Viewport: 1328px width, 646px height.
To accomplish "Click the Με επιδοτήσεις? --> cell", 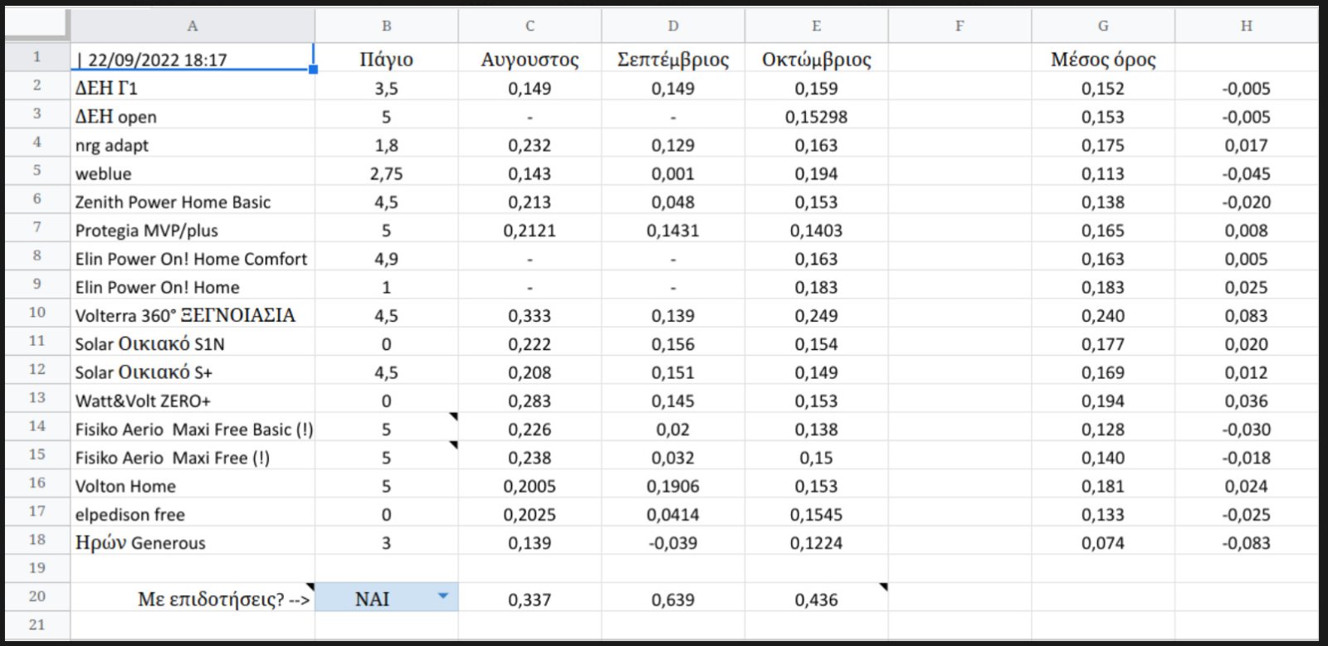I will pos(193,598).
